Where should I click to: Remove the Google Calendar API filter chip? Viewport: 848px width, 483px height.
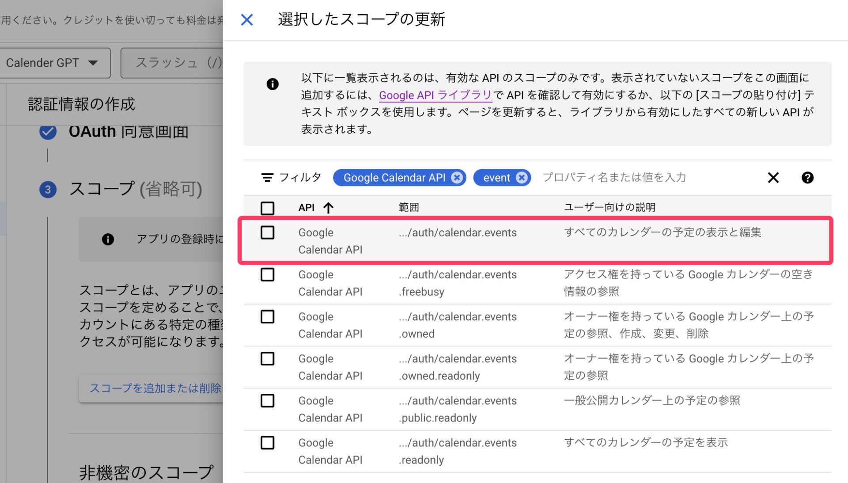457,178
